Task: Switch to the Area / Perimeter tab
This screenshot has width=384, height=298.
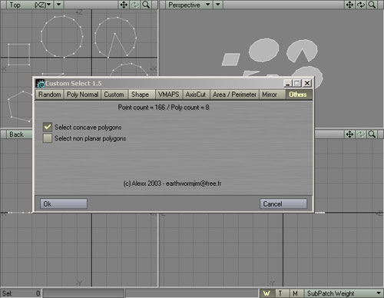Action: pyautogui.click(x=234, y=94)
